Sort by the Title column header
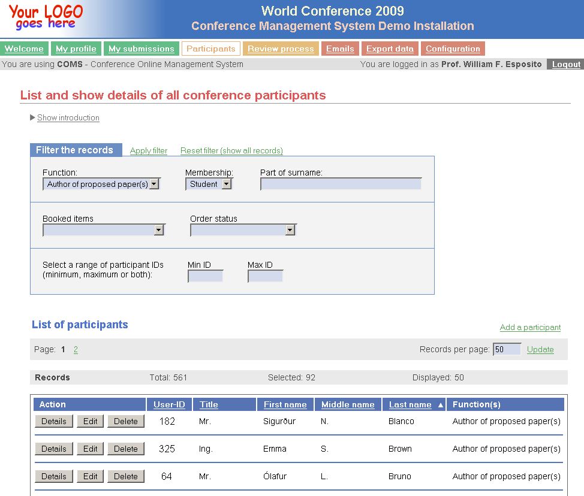The image size is (584, 496). 209,405
